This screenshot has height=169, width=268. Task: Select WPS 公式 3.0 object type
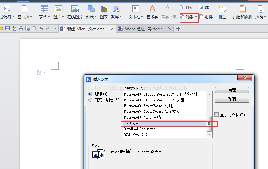point(165,134)
